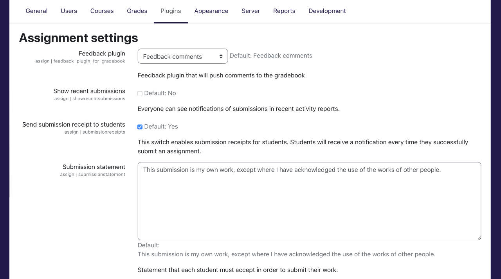Click the text area resize handle

pyautogui.click(x=478, y=237)
